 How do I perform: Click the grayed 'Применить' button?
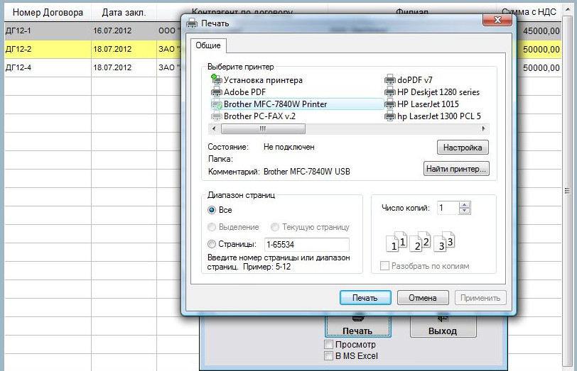[x=480, y=298]
